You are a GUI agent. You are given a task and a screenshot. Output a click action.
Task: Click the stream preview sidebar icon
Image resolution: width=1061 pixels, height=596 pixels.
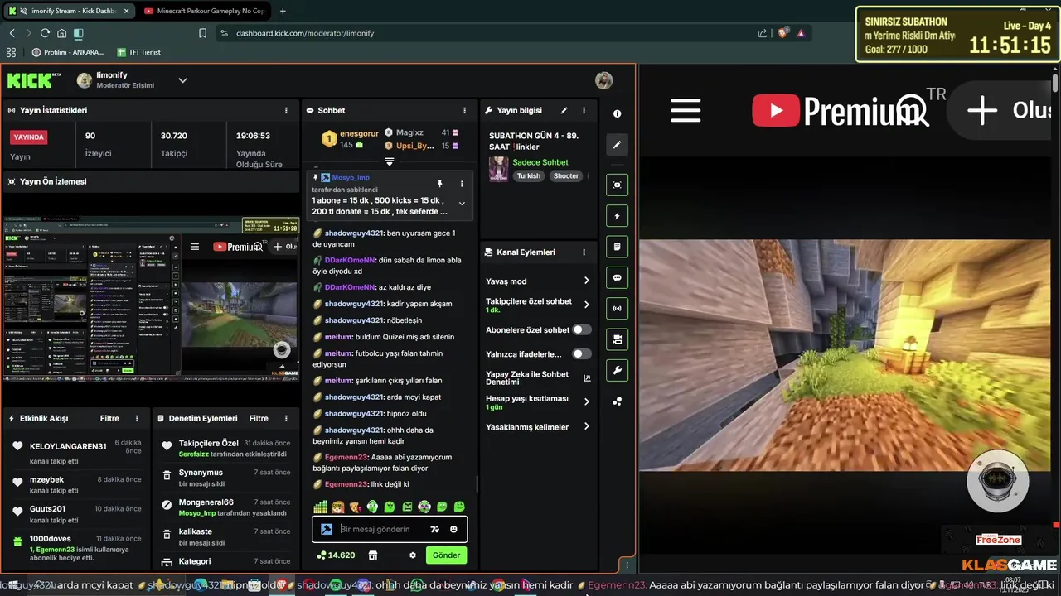click(x=617, y=185)
